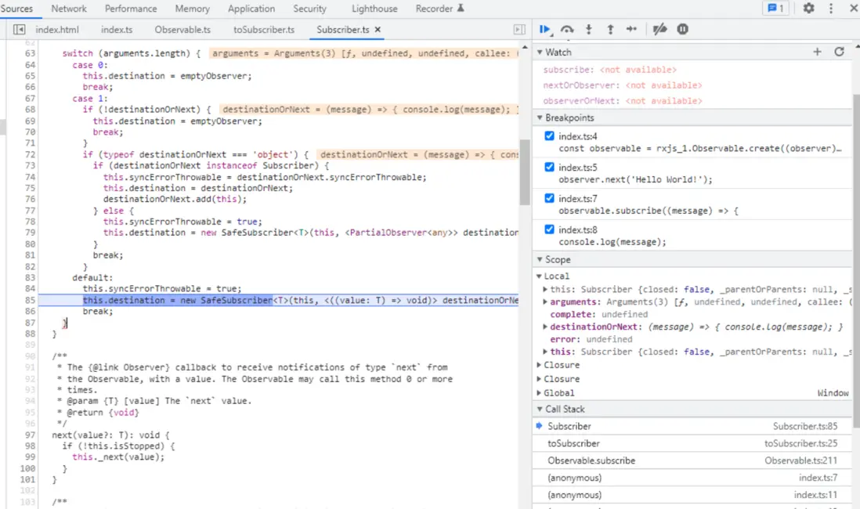The height and width of the screenshot is (509, 860).
Task: Disable the index.ts:5 breakpoint
Action: [x=549, y=168]
